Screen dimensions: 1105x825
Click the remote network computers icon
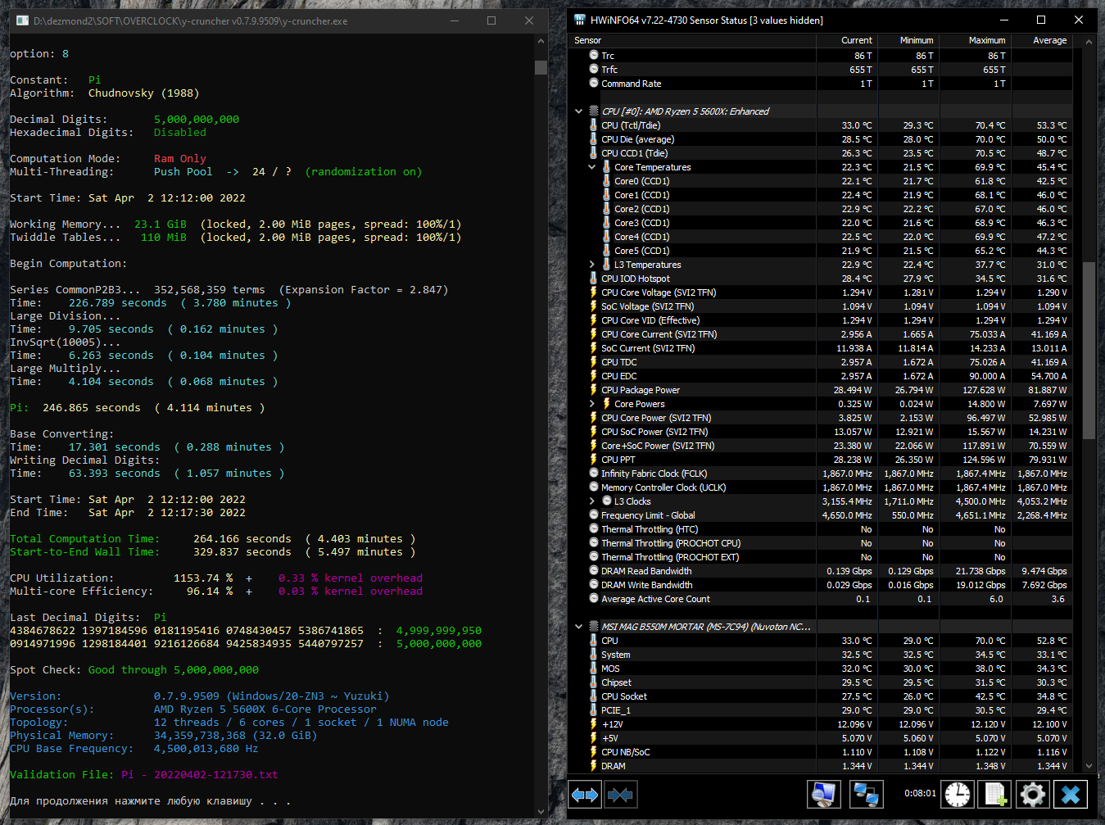point(866,795)
